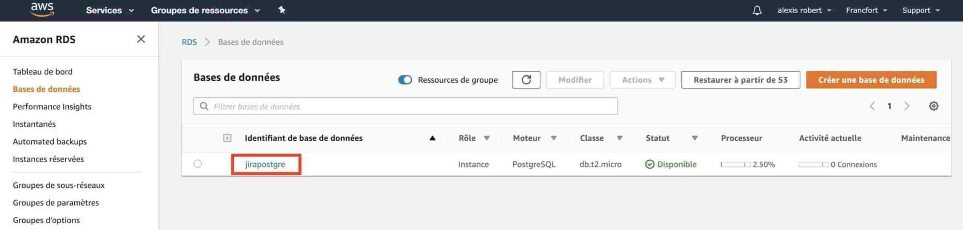
Task: Click Bases de données breadcrumb text
Action: point(250,42)
